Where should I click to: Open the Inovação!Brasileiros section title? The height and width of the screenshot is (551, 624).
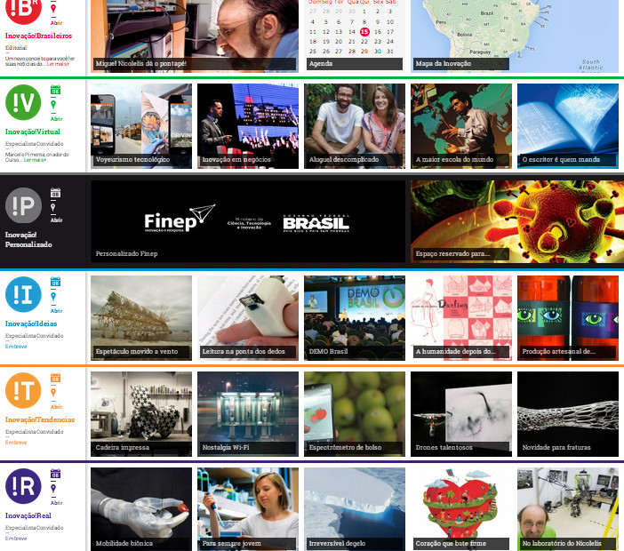tap(38, 36)
